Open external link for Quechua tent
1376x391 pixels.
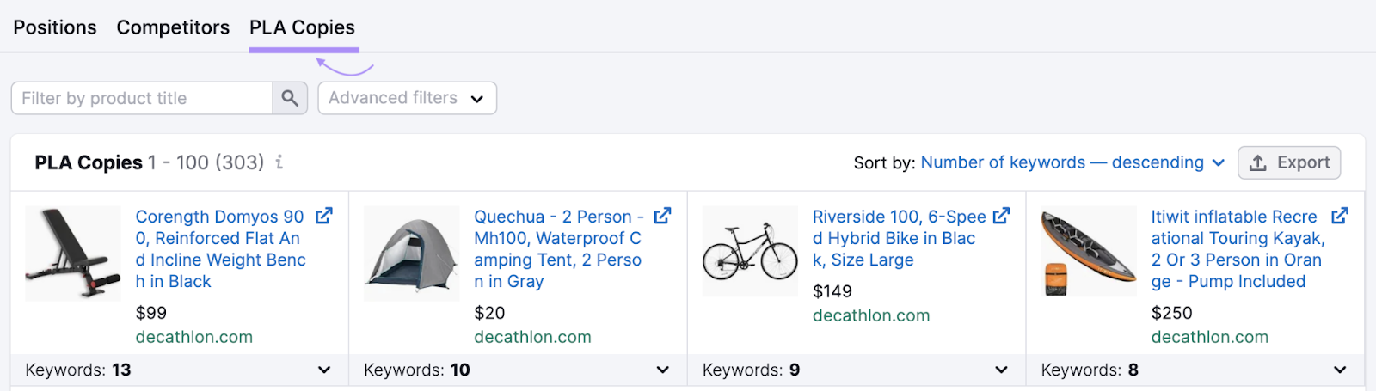pyautogui.click(x=662, y=216)
